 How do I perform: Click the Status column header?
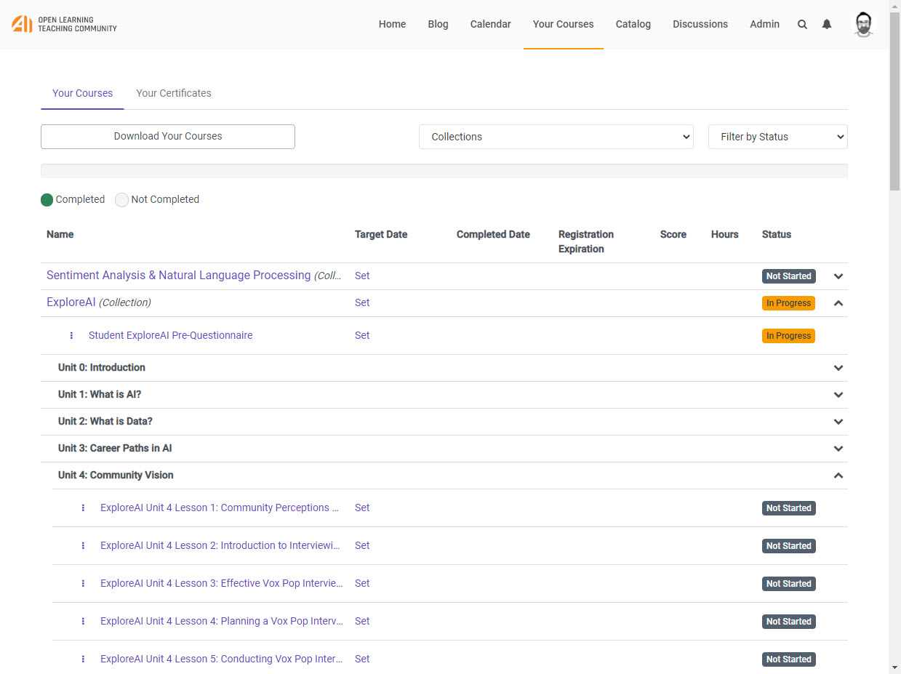(777, 234)
